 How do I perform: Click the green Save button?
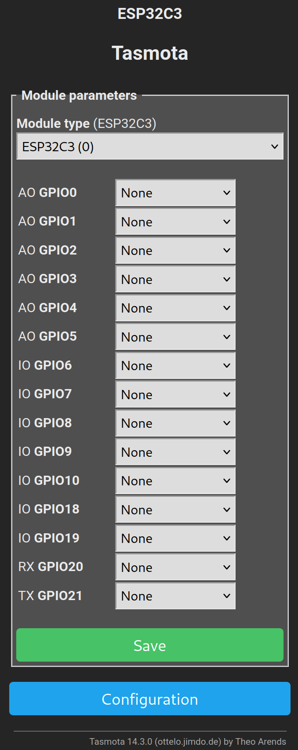tap(150, 645)
